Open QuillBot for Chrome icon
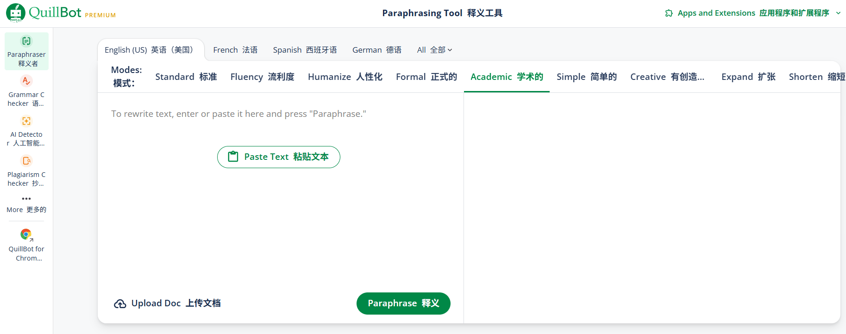 pyautogui.click(x=26, y=235)
